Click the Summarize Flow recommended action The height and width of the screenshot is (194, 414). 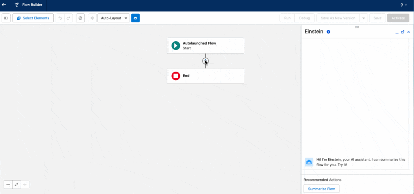tap(321, 189)
